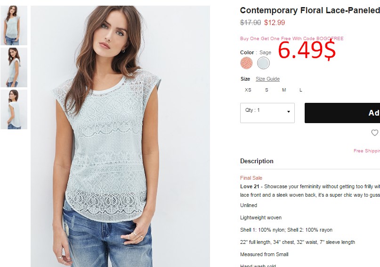Click the Free Shipping link
This screenshot has width=380, height=267.
(367, 151)
